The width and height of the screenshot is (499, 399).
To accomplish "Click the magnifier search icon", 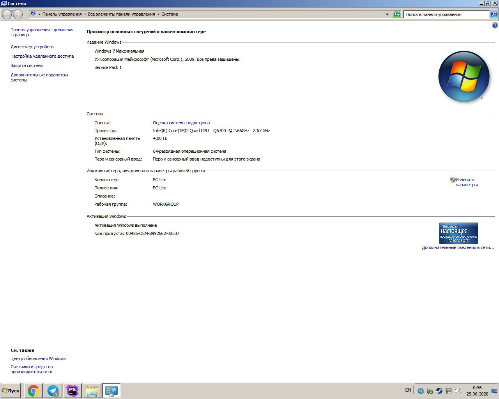I will 494,14.
